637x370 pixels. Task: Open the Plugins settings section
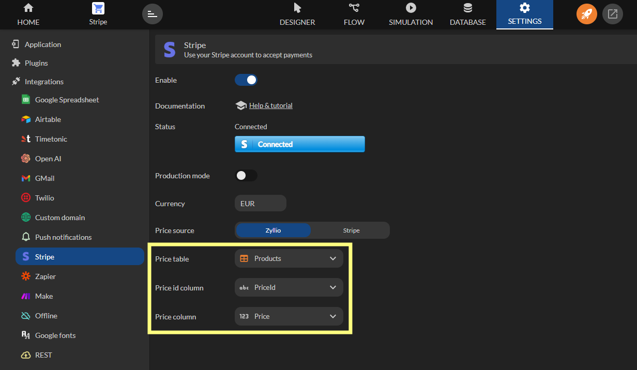coord(36,63)
